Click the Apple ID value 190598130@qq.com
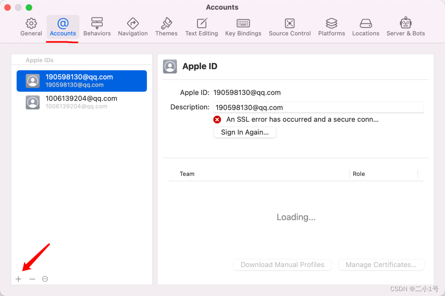The height and width of the screenshot is (296, 445). pos(247,93)
